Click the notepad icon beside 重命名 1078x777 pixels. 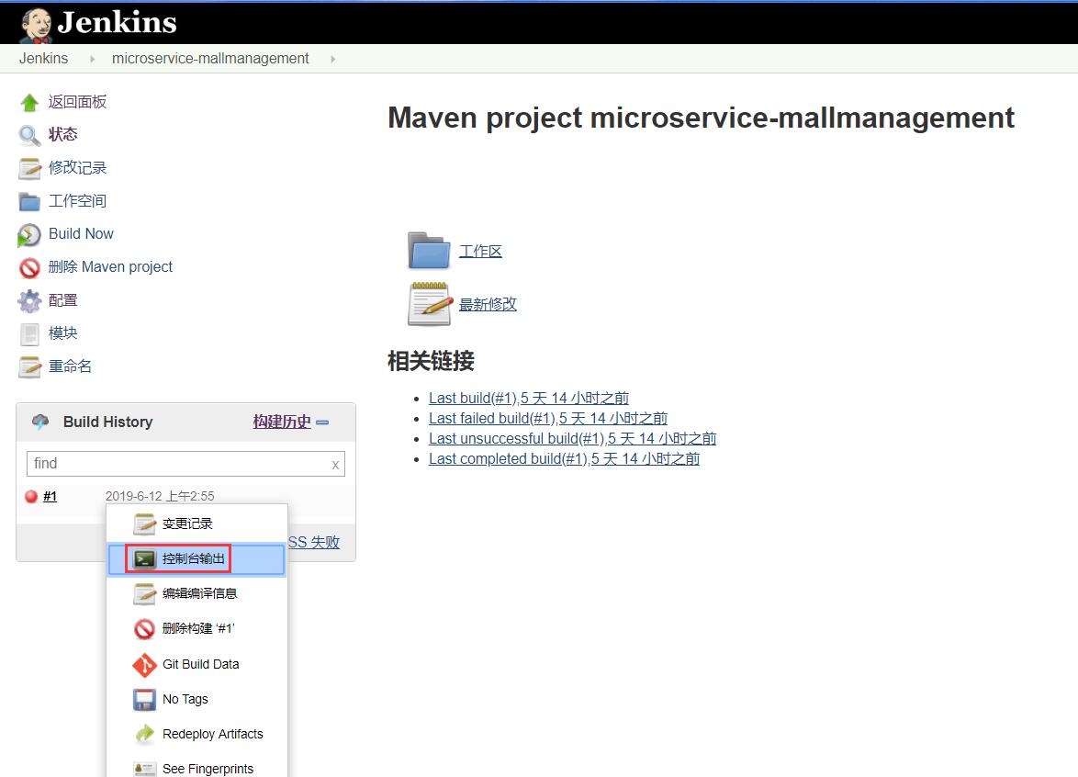point(29,367)
